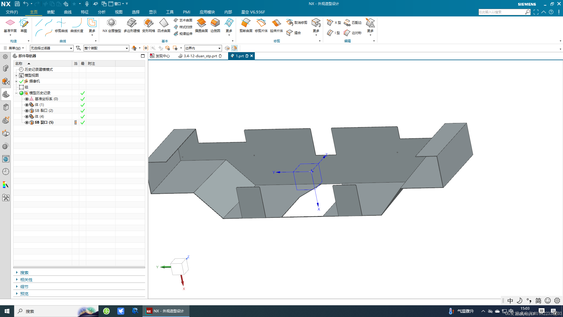Select the 历史记录建模模式 tree row
This screenshot has height=317, width=563.
coord(38,70)
